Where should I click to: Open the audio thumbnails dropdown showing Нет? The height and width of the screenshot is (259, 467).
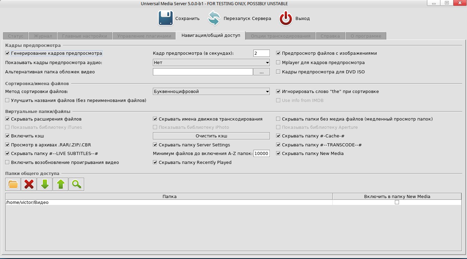point(211,63)
